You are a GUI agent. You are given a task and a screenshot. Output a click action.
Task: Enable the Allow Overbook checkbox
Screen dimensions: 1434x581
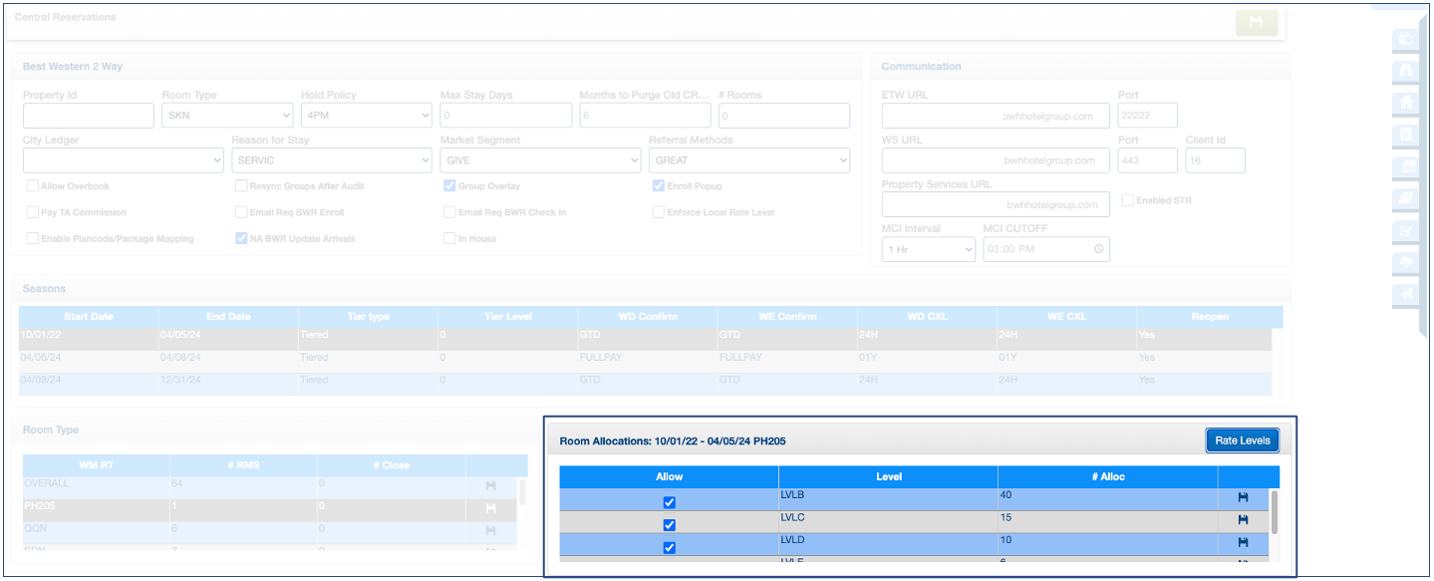click(x=33, y=186)
